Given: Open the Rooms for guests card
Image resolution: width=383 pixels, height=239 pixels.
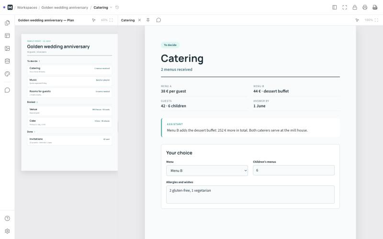Looking at the screenshot, I should 69,92.
